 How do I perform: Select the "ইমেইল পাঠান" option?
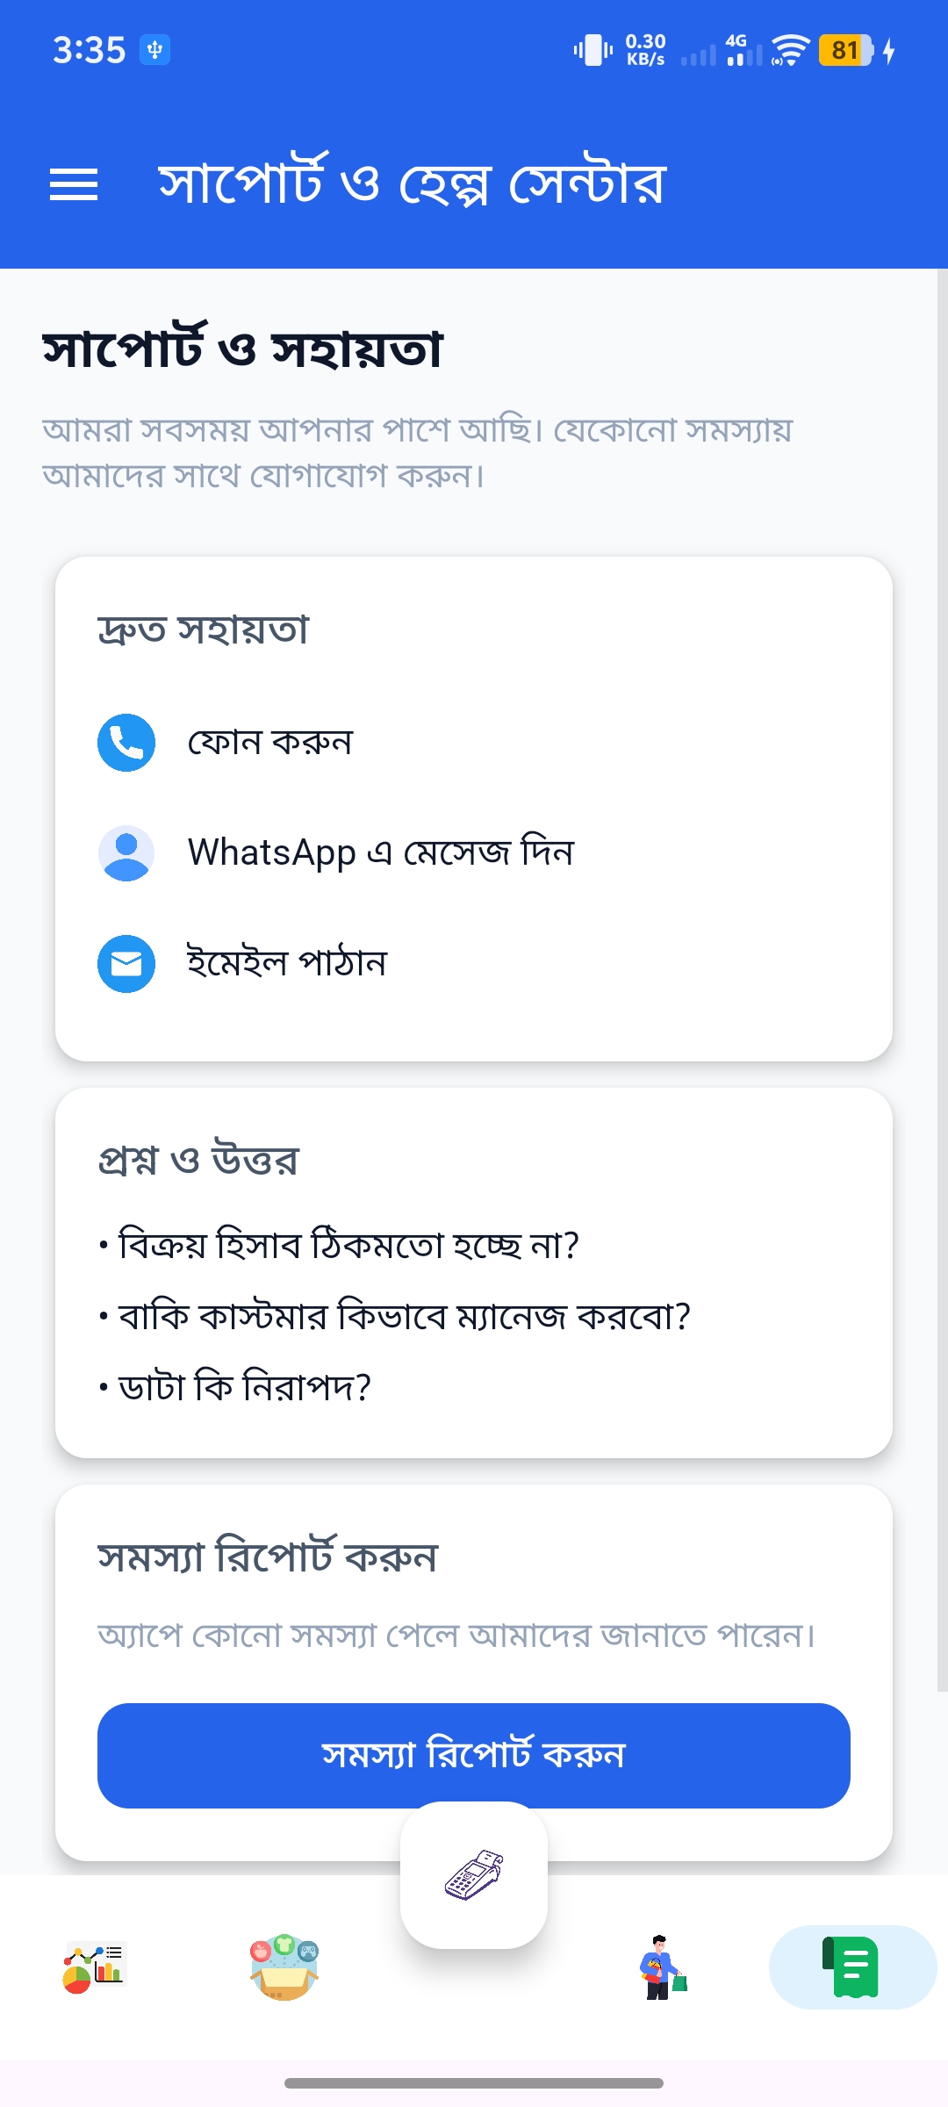tap(287, 964)
